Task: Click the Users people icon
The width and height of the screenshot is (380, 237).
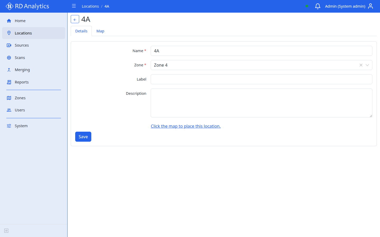Action: [x=9, y=110]
